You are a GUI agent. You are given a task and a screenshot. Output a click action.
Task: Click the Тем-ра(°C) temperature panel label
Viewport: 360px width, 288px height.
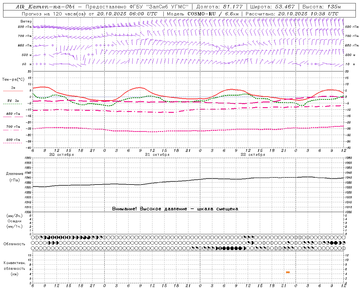click(x=13, y=80)
